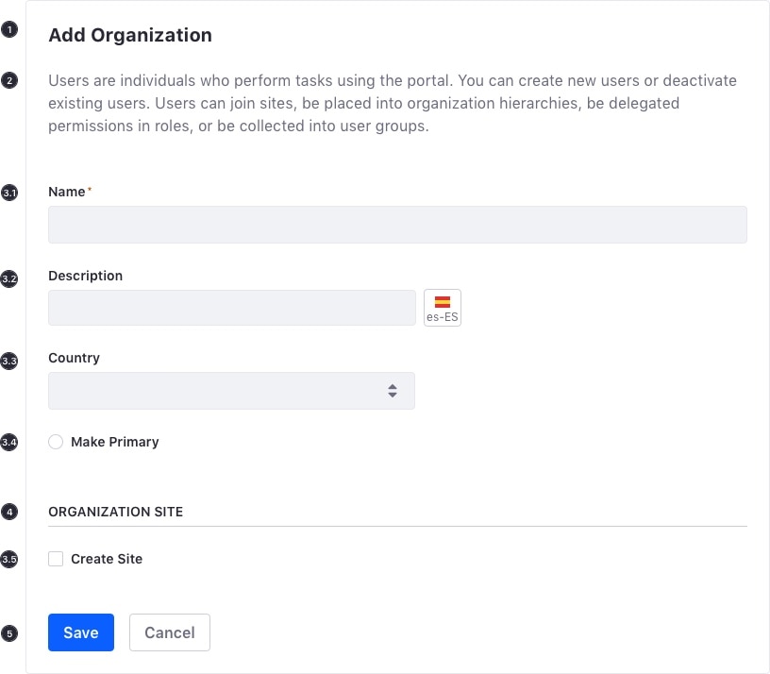Click annotation marker number 1
Screen dimensions: 770x674
[x=9, y=30]
